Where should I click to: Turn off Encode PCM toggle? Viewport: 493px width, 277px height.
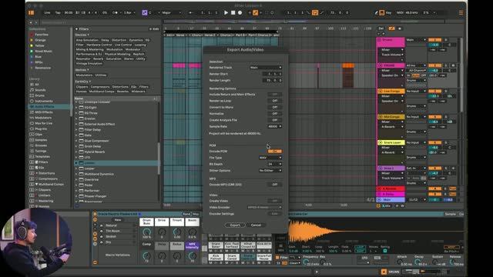coord(275,152)
